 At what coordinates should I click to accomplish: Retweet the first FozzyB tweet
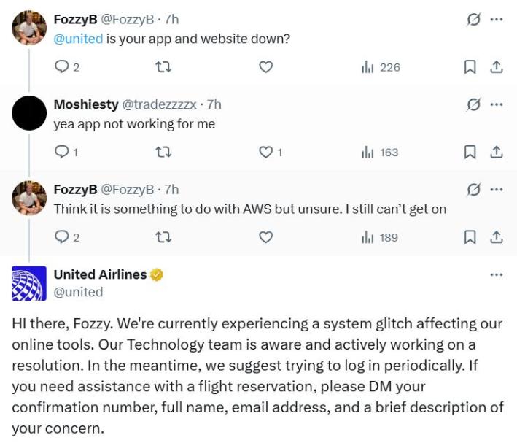click(163, 67)
